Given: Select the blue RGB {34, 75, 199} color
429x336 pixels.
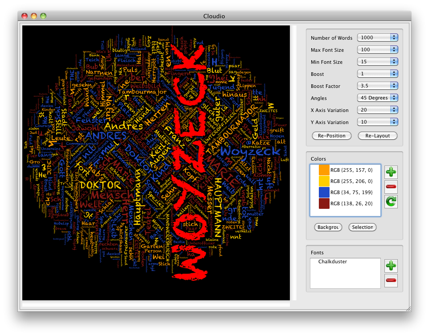Looking at the screenshot, I should 323,192.
